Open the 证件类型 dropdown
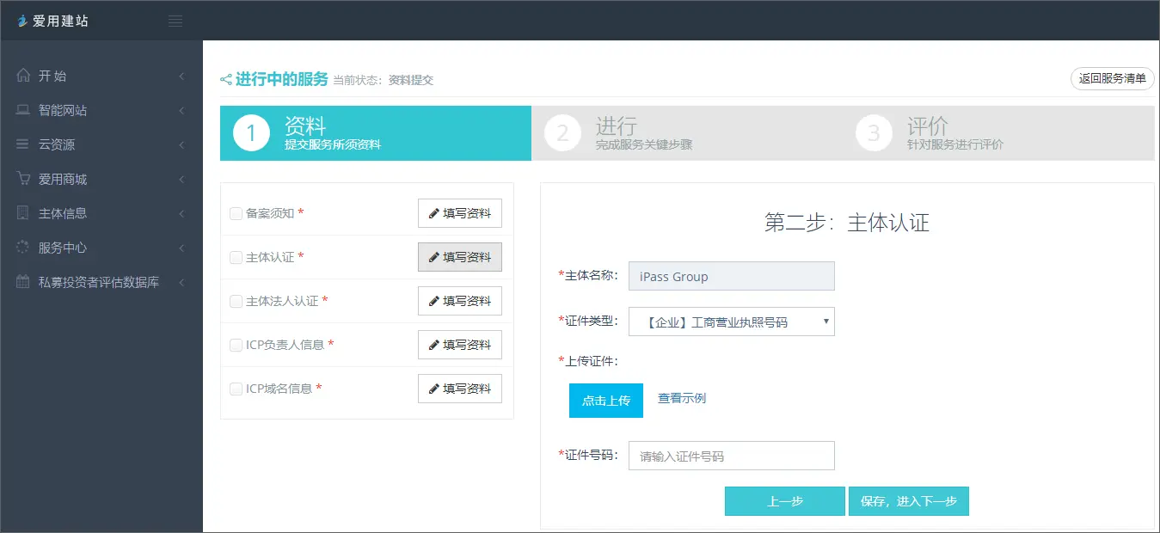Viewport: 1160px width, 533px height. [731, 322]
